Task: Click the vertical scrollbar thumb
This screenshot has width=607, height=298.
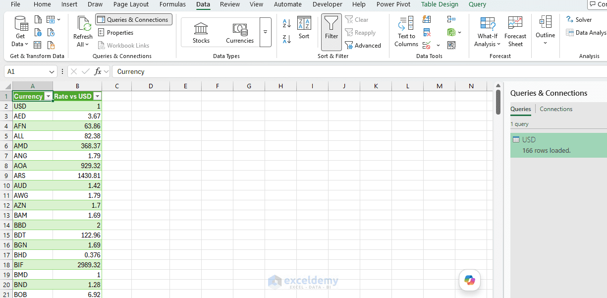Action: (498, 102)
